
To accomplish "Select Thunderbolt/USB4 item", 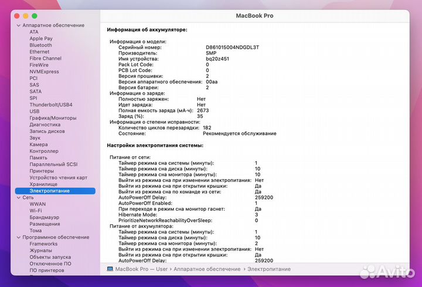I will click(51, 105).
